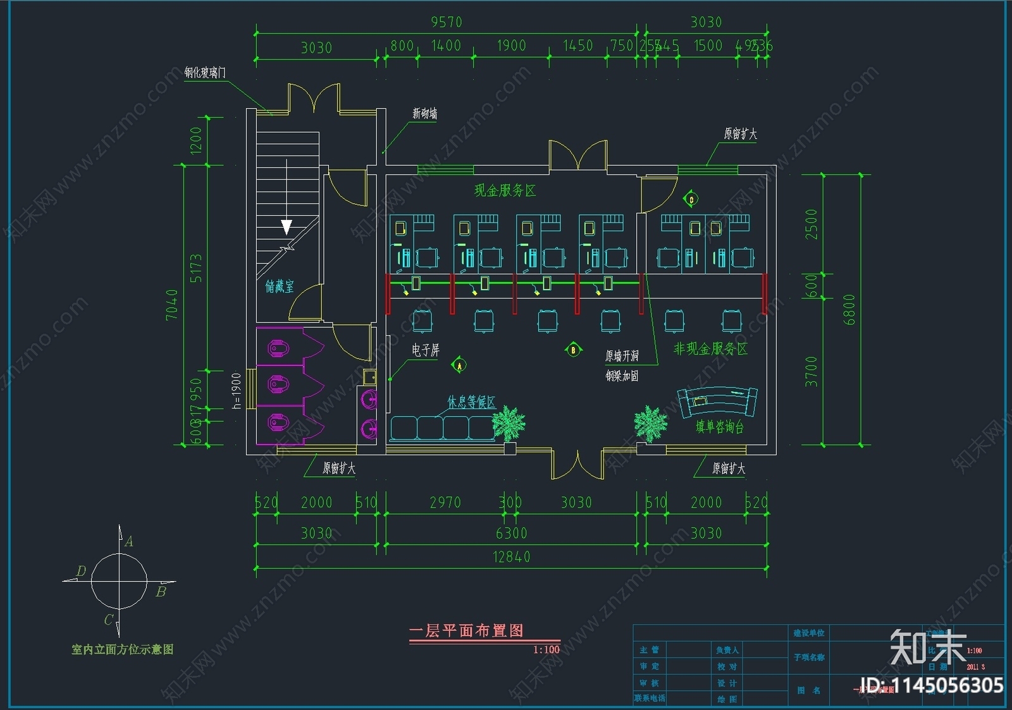The width and height of the screenshot is (1012, 710).
Task: Click the 子项名称 title block cell
Action: click(x=809, y=658)
